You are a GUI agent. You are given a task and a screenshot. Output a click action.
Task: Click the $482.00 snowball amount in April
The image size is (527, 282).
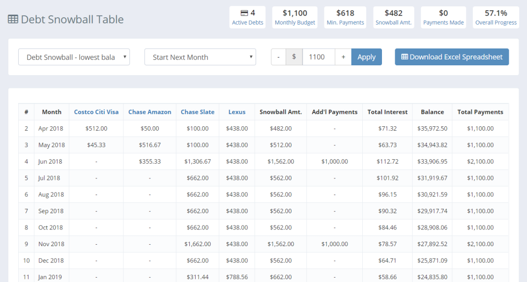(281, 129)
